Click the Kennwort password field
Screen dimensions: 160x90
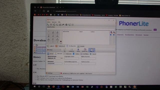55,63
